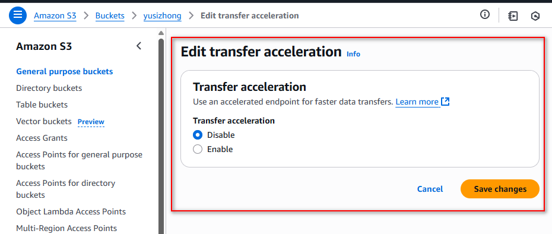
Task: Go to Amazon S3 breadcrumb link
Action: tap(55, 15)
